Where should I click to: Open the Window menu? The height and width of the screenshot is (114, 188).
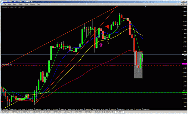[x=32, y=4]
